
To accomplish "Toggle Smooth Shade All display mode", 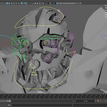I will point(7,3).
